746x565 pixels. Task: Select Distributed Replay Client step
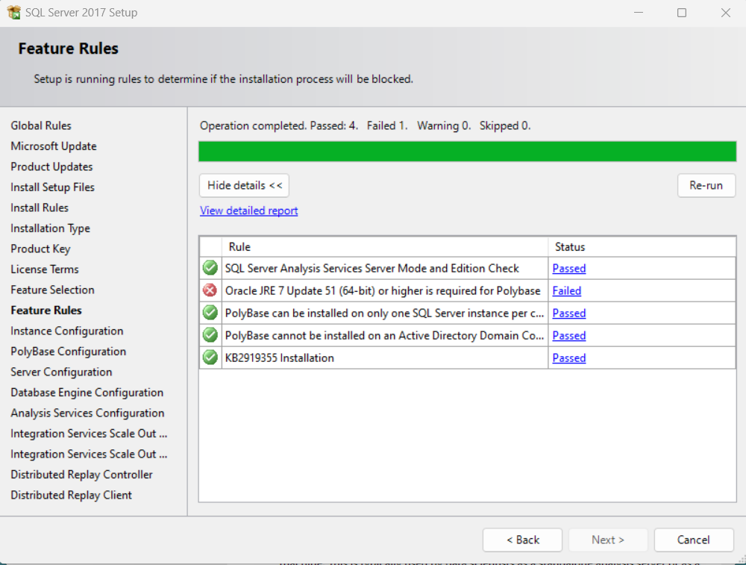(x=72, y=495)
